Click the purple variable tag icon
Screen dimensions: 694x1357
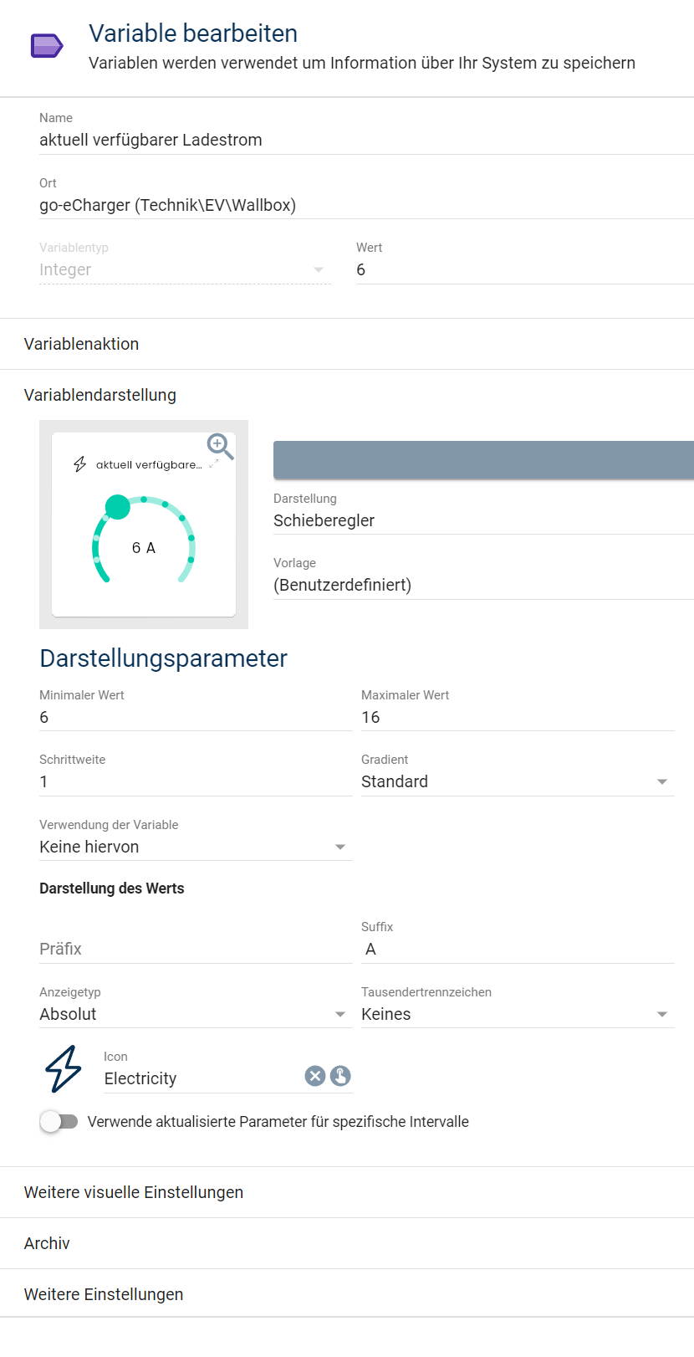(47, 45)
